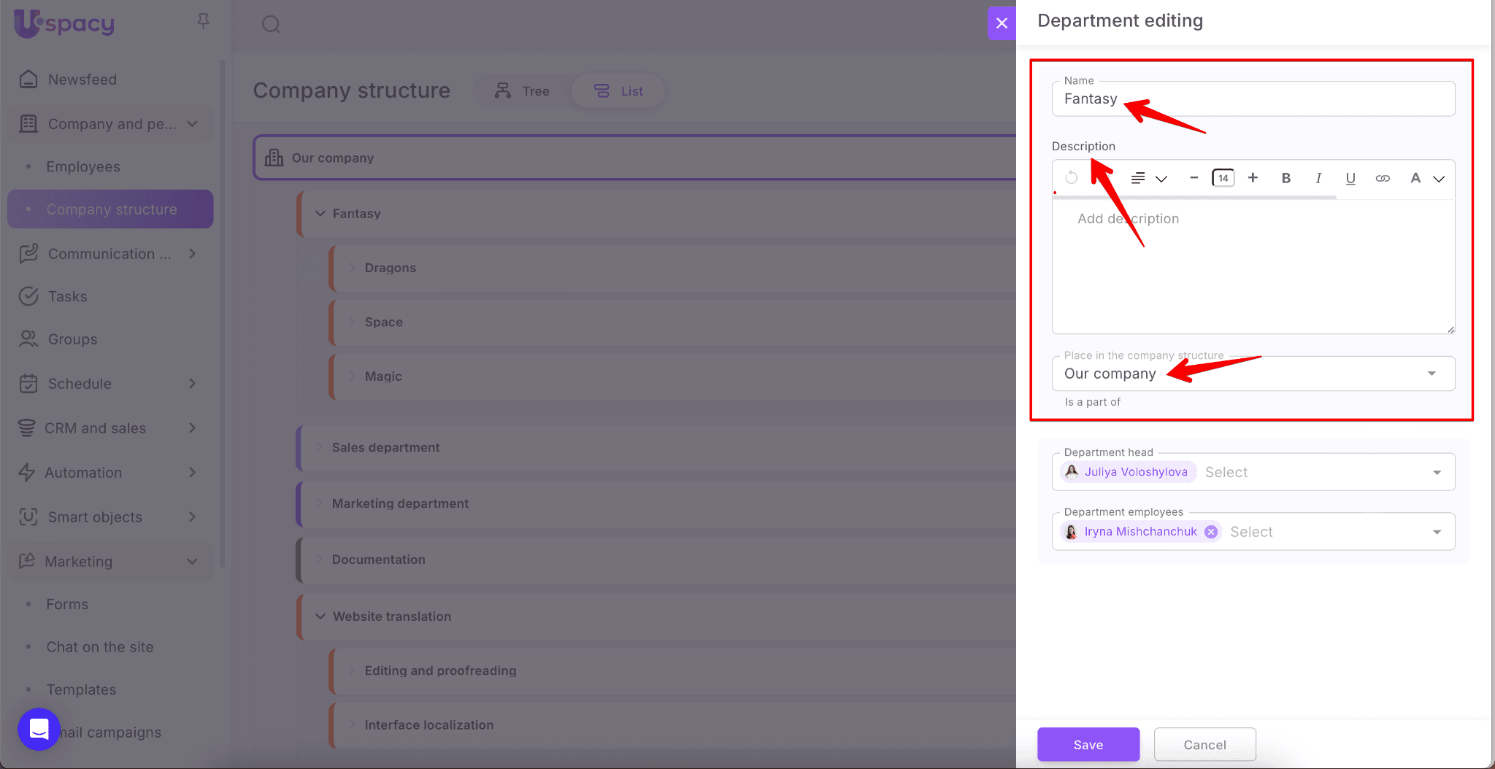Open the text color picker
Image resolution: width=1495 pixels, height=769 pixels.
[x=1426, y=178]
